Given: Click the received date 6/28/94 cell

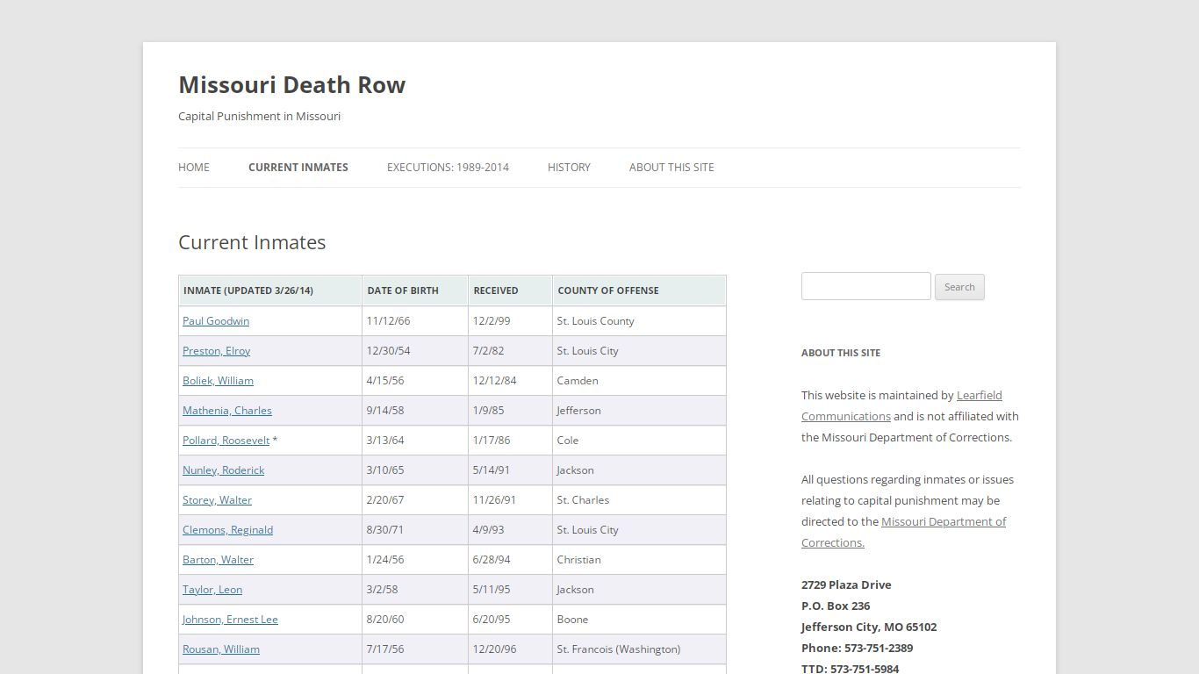Looking at the screenshot, I should click(x=510, y=560).
